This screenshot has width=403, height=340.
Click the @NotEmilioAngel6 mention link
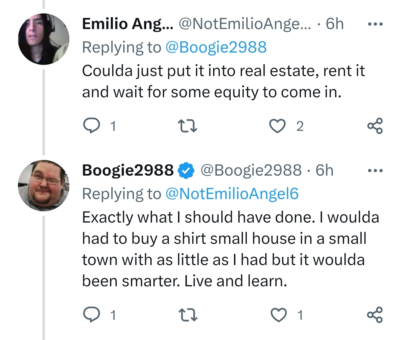coord(231,193)
